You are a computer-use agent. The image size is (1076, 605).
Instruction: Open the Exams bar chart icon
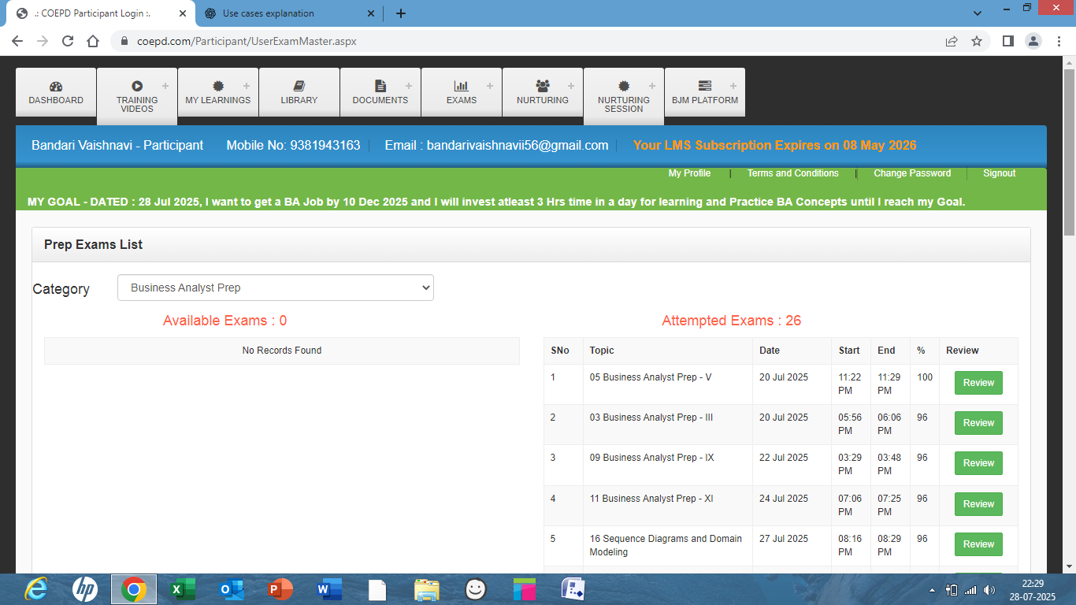click(x=461, y=87)
